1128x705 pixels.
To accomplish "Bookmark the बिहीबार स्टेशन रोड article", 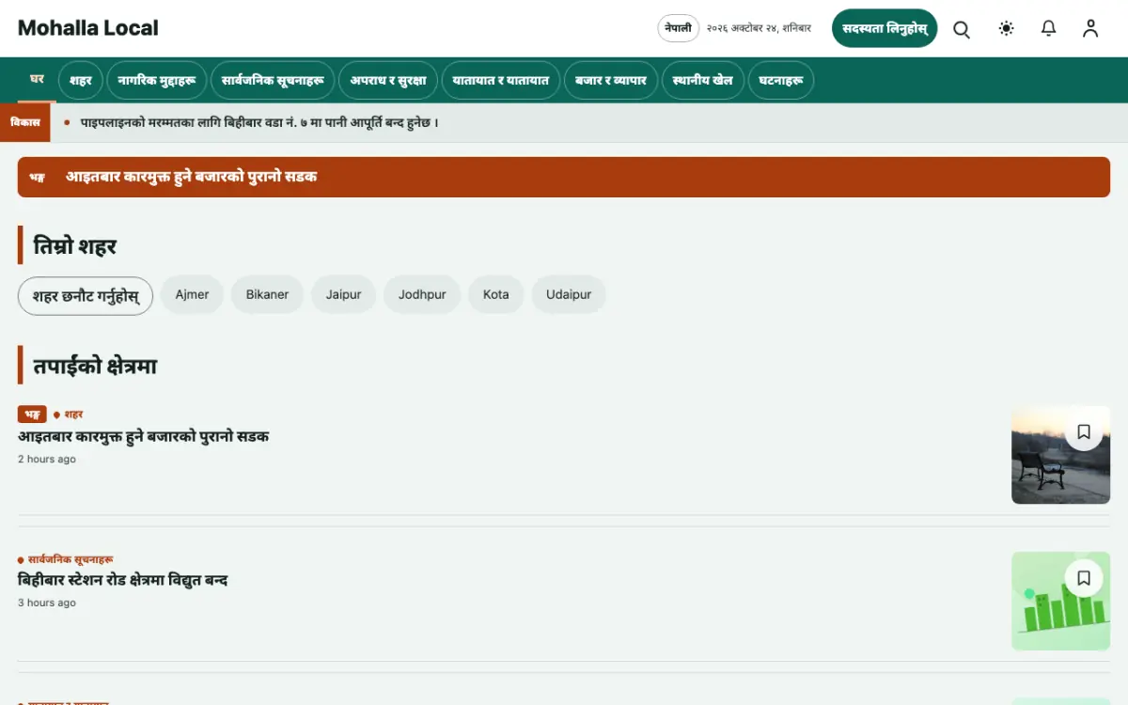I will tap(1084, 578).
